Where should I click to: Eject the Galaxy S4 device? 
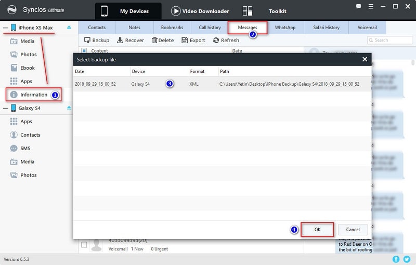69,108
